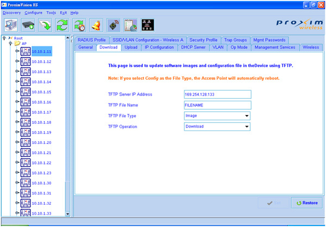The width and height of the screenshot is (326, 227).
Task: Open the Help menu
Action: point(74,12)
